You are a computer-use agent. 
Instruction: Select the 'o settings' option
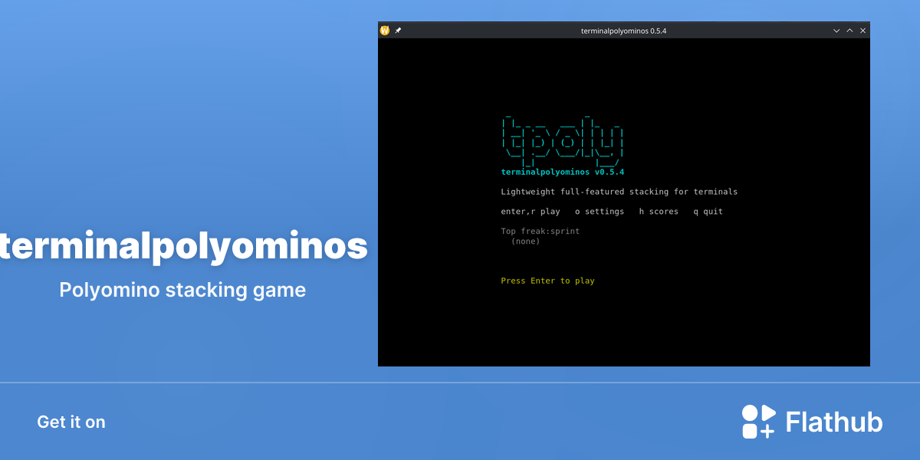click(600, 212)
